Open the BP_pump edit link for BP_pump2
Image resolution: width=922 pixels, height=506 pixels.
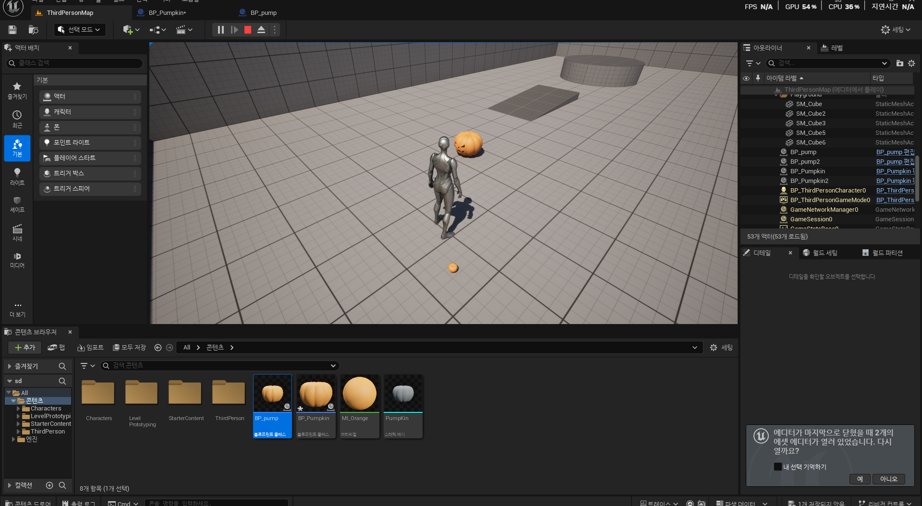895,162
